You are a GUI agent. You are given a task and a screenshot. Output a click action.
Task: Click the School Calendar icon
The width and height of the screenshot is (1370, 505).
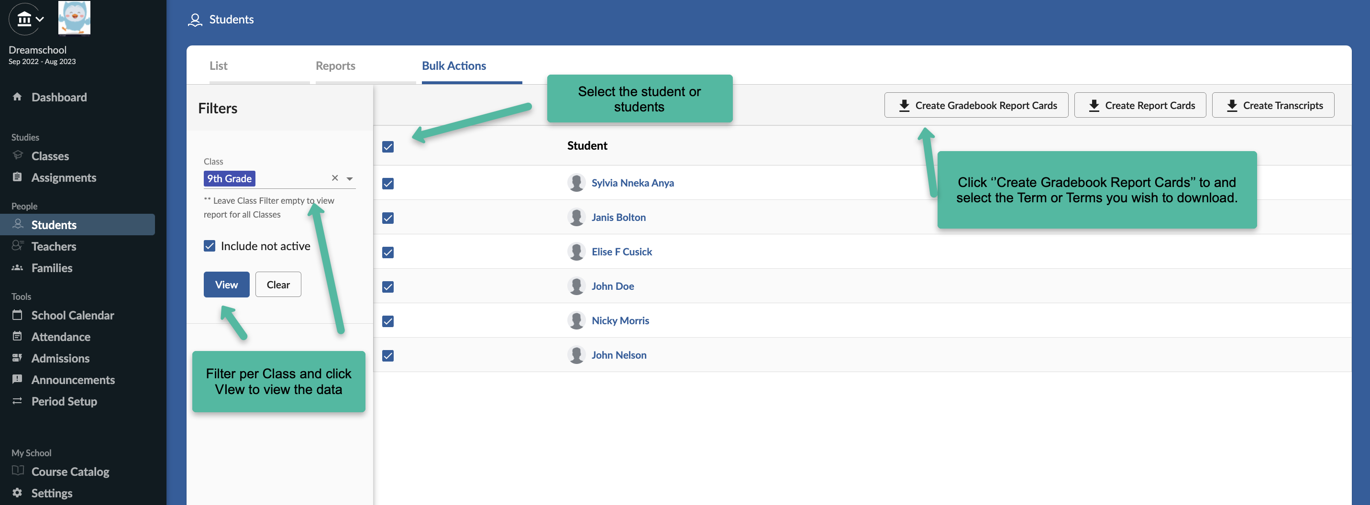click(x=17, y=315)
